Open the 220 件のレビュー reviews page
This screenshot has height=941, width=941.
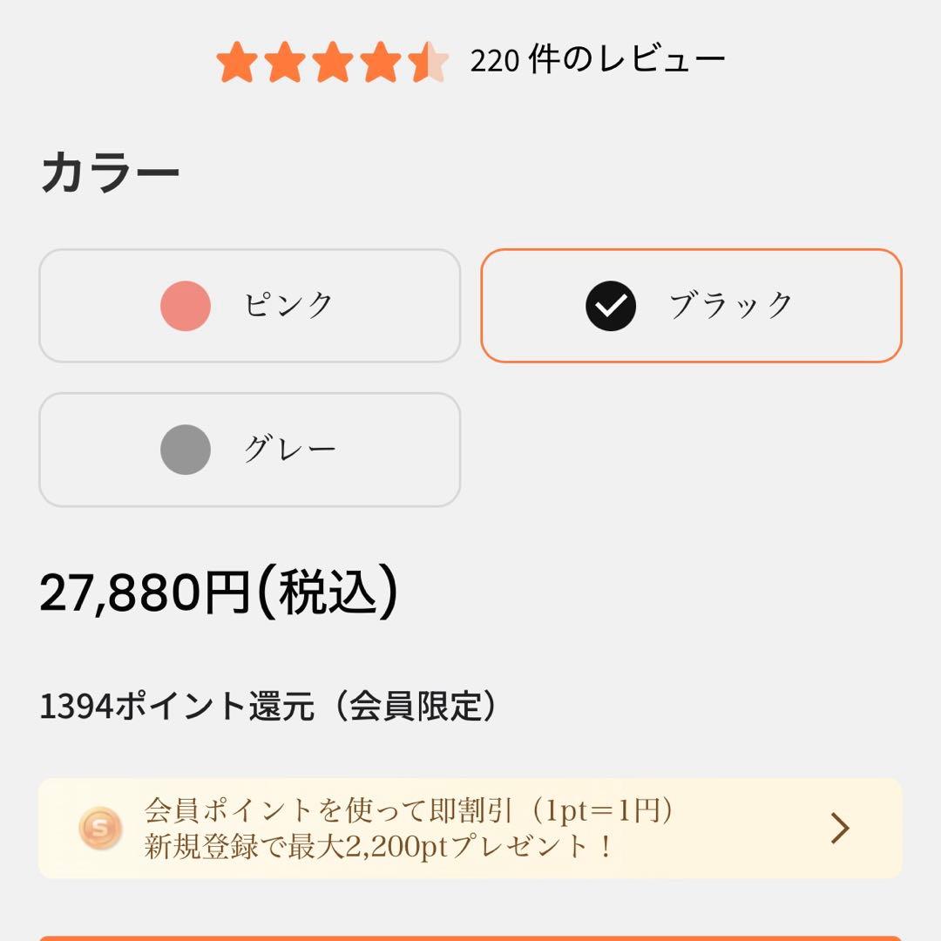pos(597,59)
